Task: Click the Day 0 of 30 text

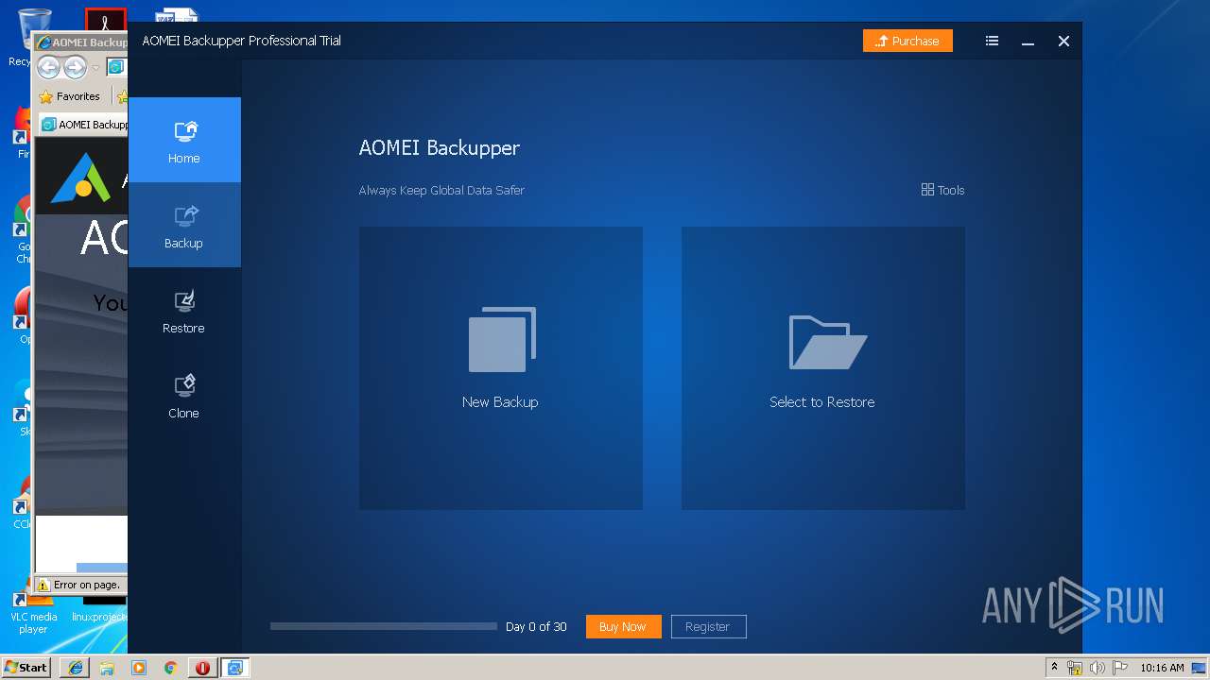Action: pyautogui.click(x=536, y=626)
